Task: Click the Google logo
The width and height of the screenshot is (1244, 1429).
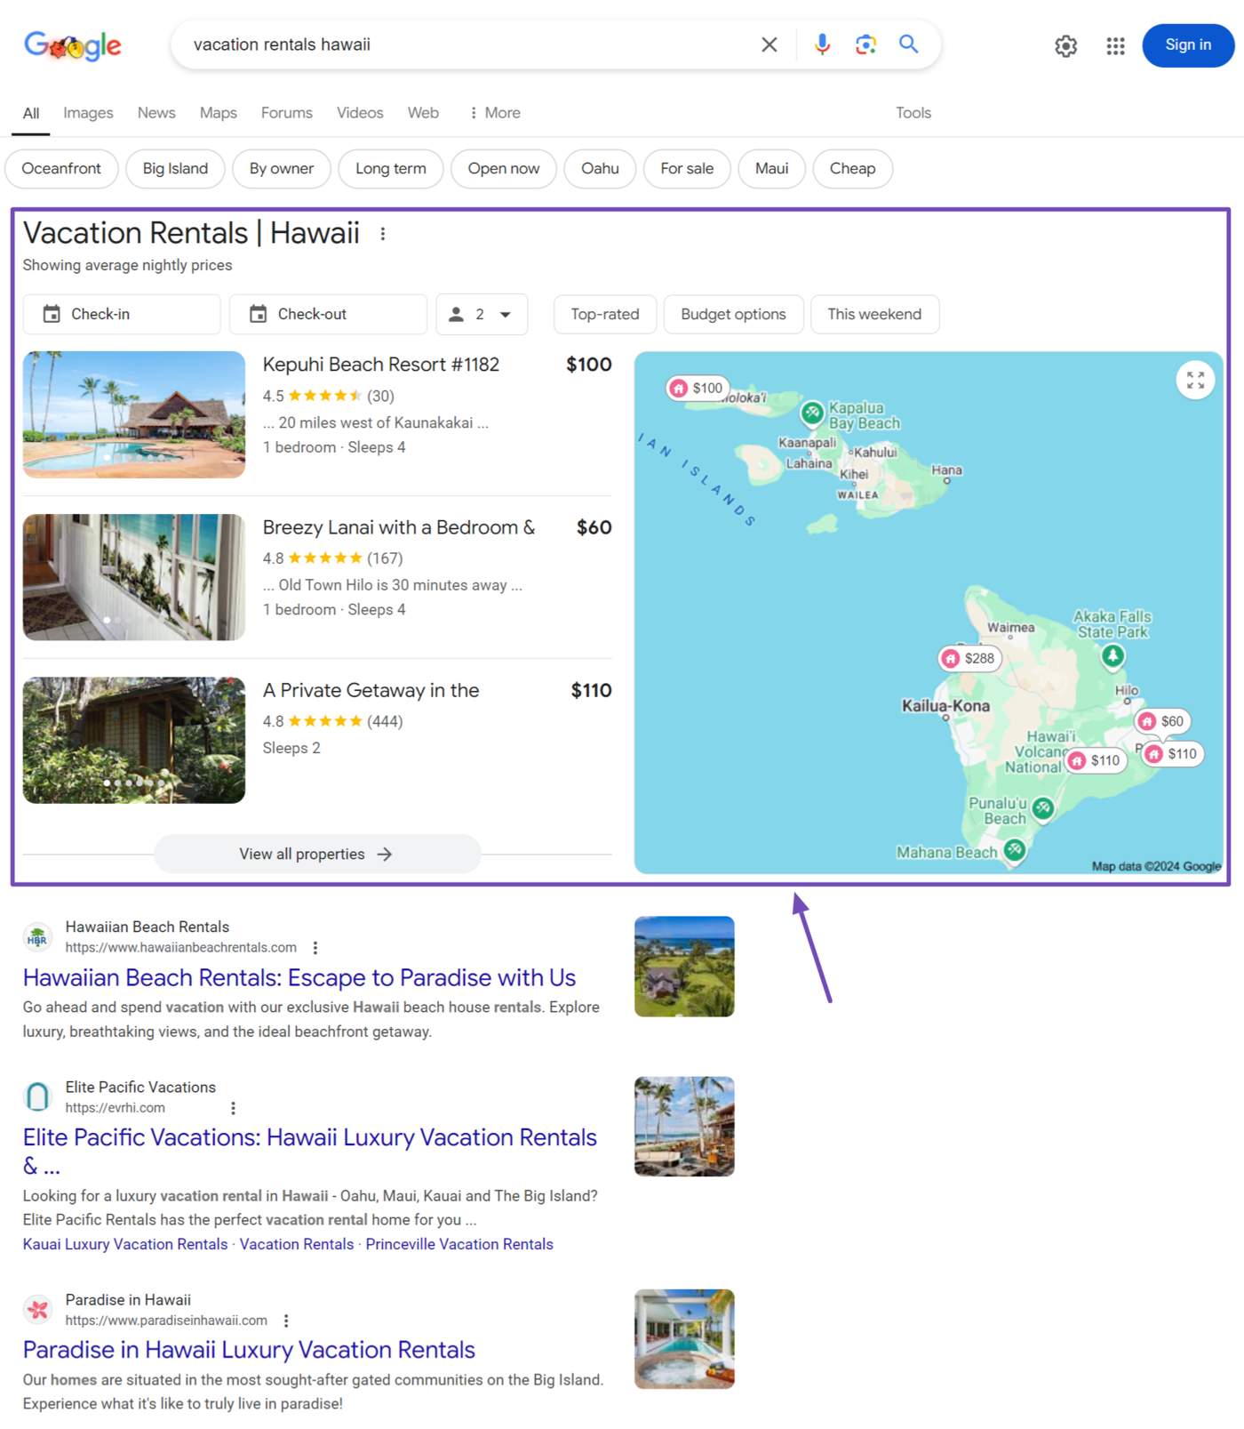Action: click(x=73, y=45)
